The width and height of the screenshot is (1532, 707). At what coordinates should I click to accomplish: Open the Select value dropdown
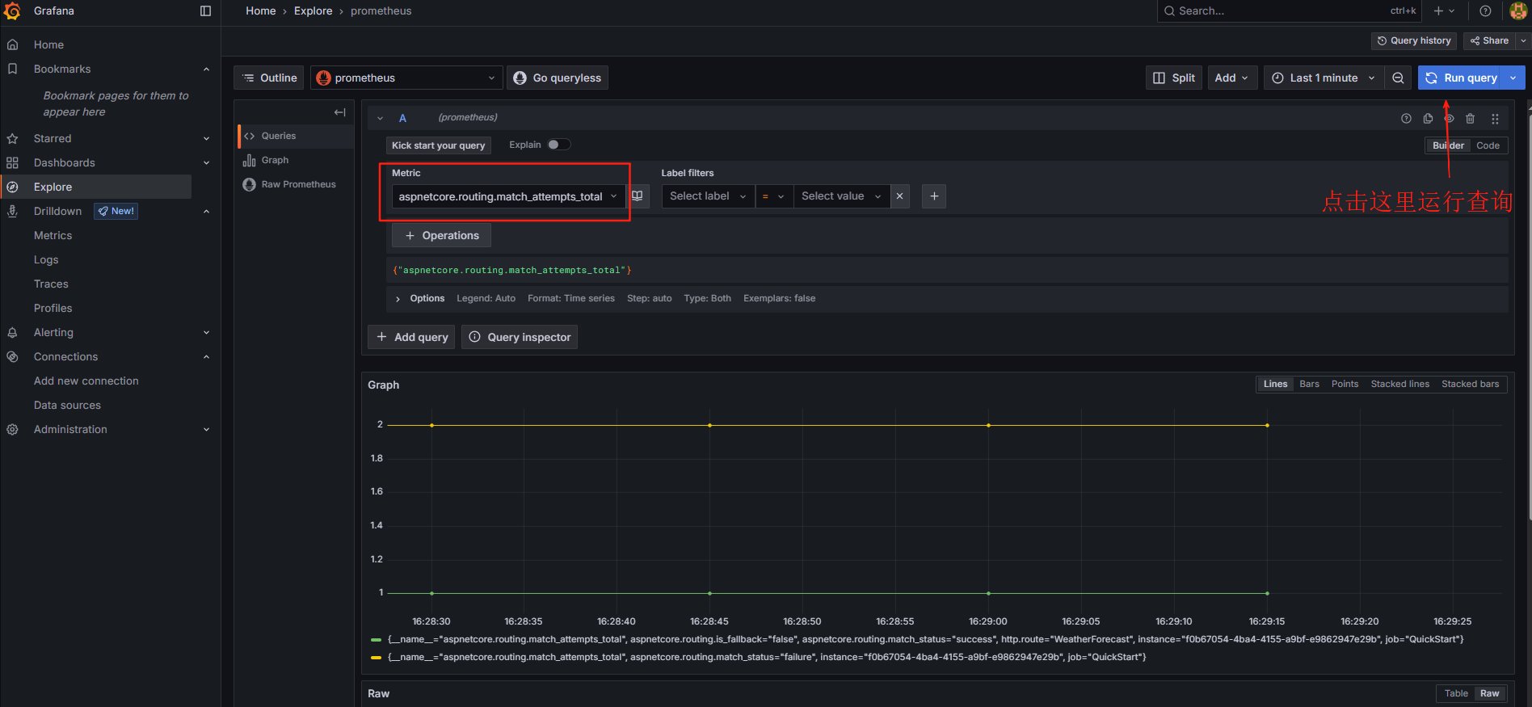point(841,196)
